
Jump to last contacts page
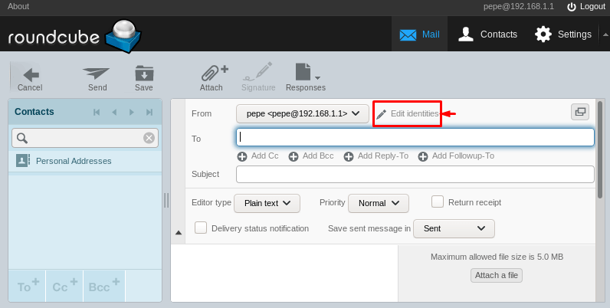(149, 112)
